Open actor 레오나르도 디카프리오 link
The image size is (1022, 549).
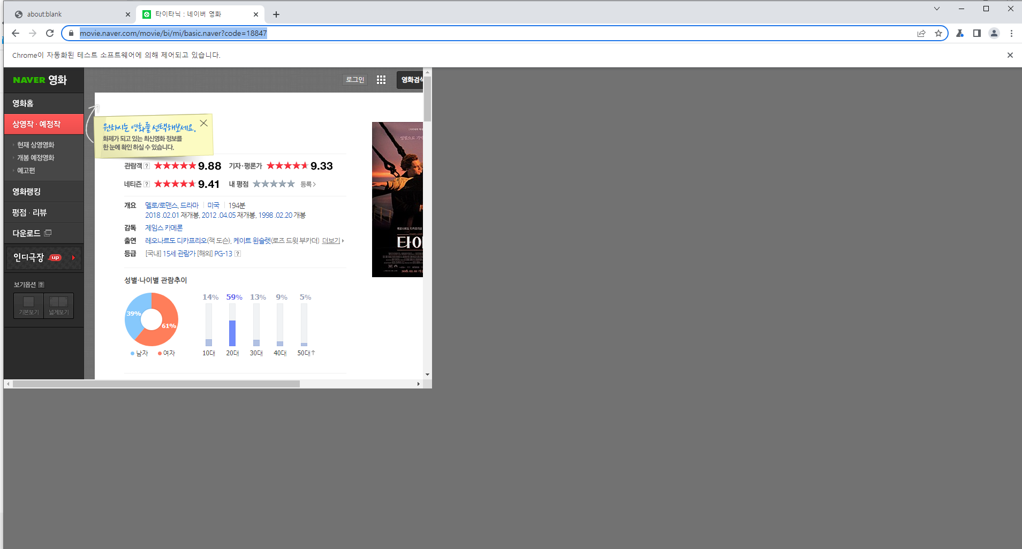coord(176,241)
